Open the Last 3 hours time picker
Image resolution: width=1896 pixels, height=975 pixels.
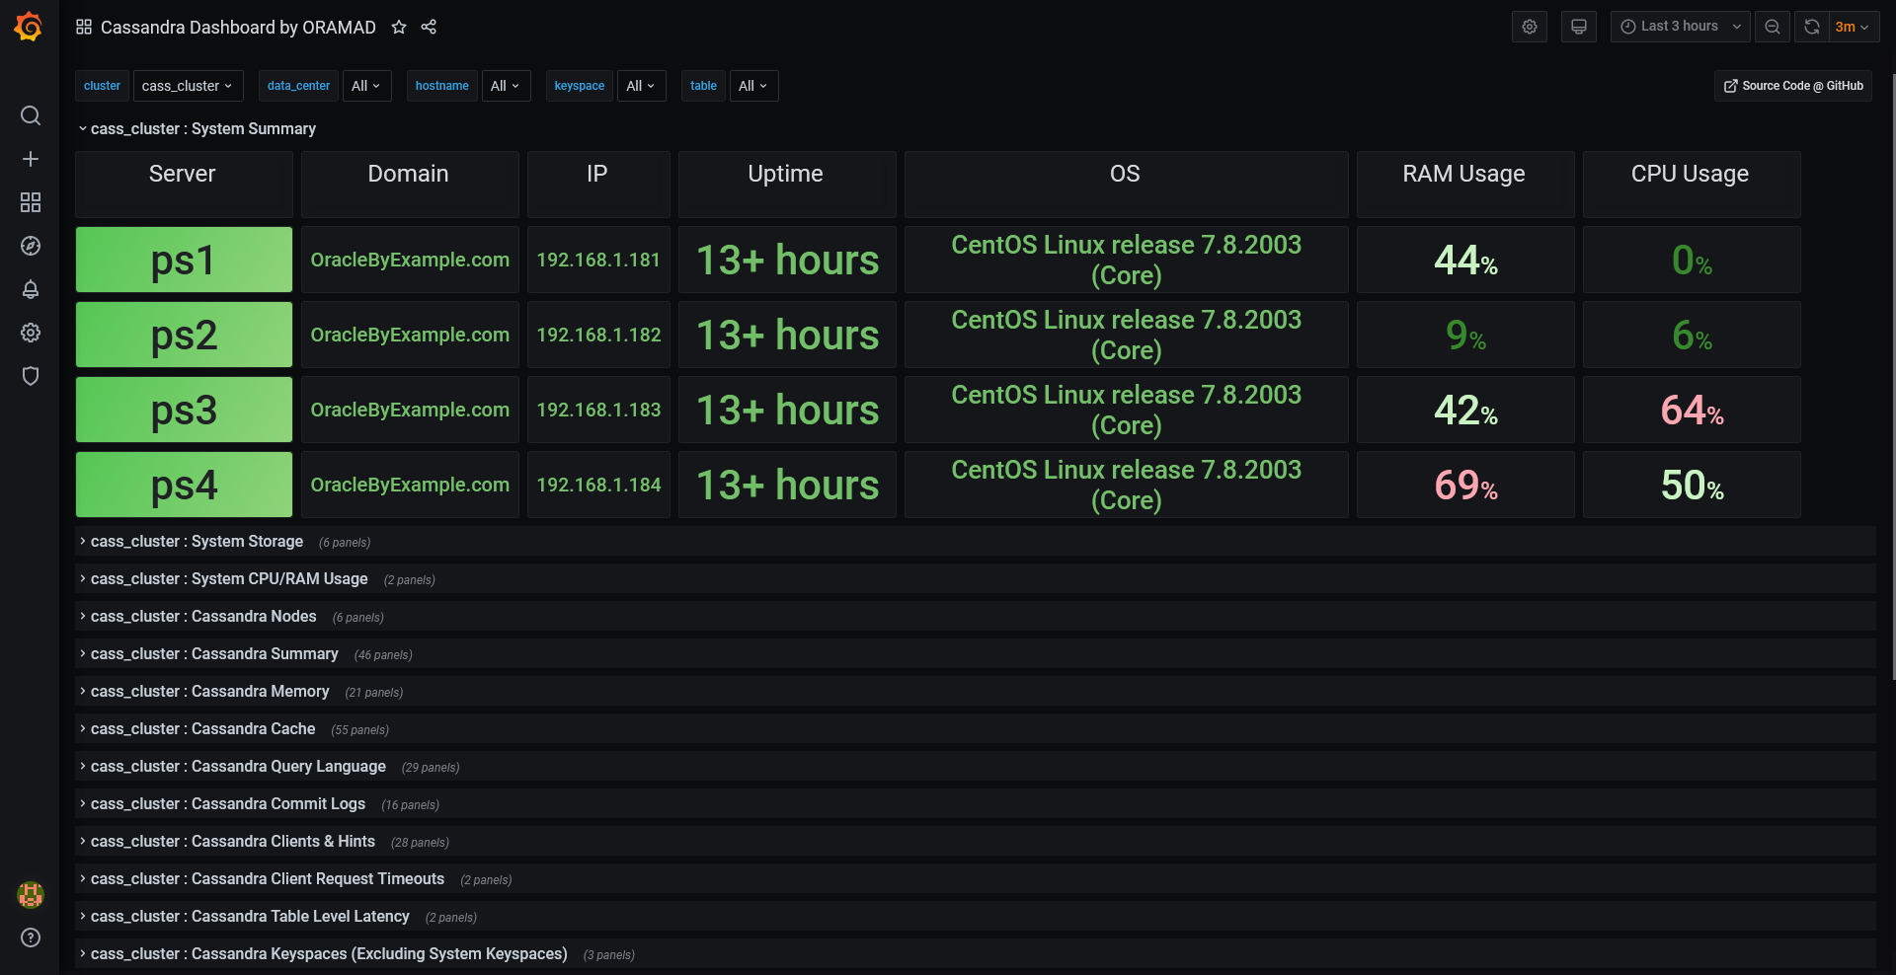pos(1681,27)
